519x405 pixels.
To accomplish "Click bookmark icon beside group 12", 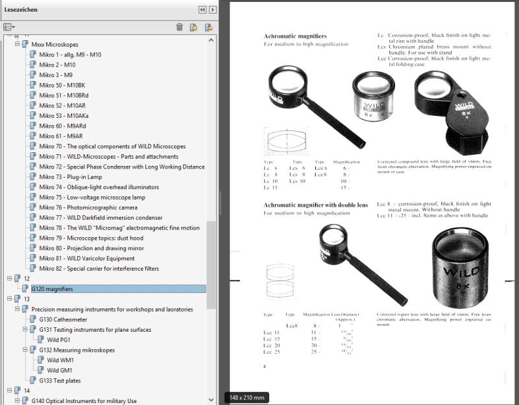I will pyautogui.click(x=18, y=279).
